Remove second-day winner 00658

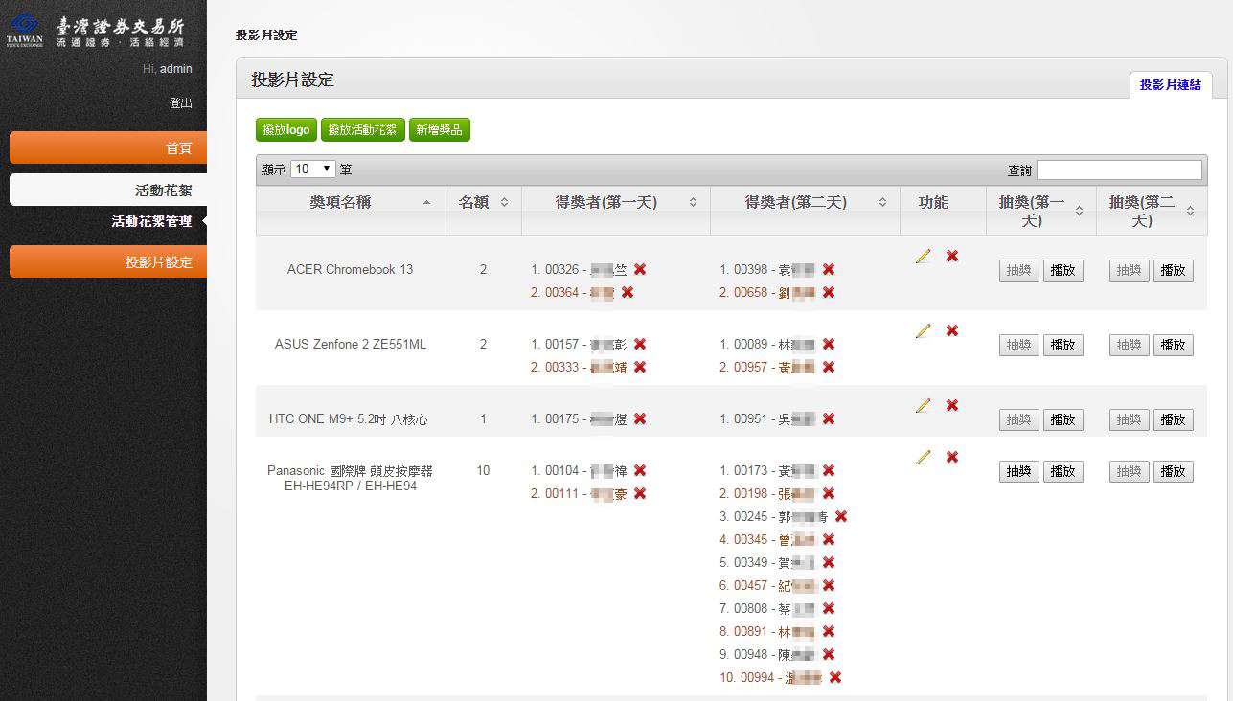coord(829,292)
